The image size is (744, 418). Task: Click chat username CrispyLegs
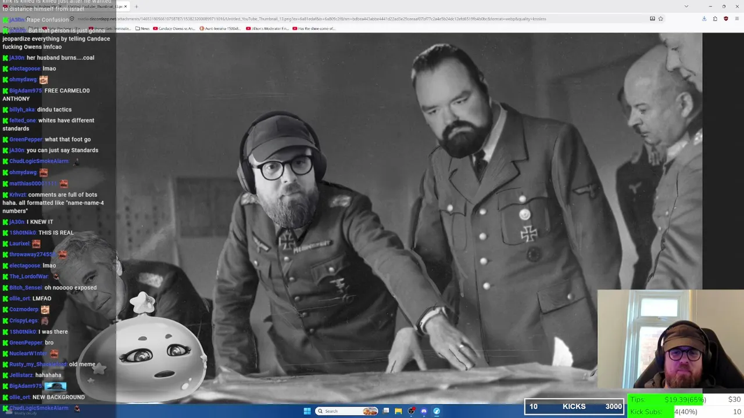(24, 321)
